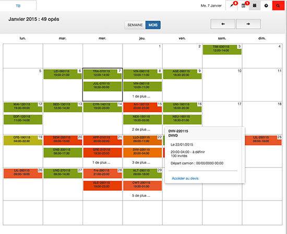Select the calendar view icon
The width and height of the screenshot is (287, 234).
255,6
